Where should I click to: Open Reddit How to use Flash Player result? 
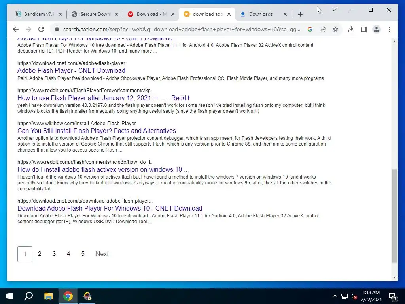(103, 98)
